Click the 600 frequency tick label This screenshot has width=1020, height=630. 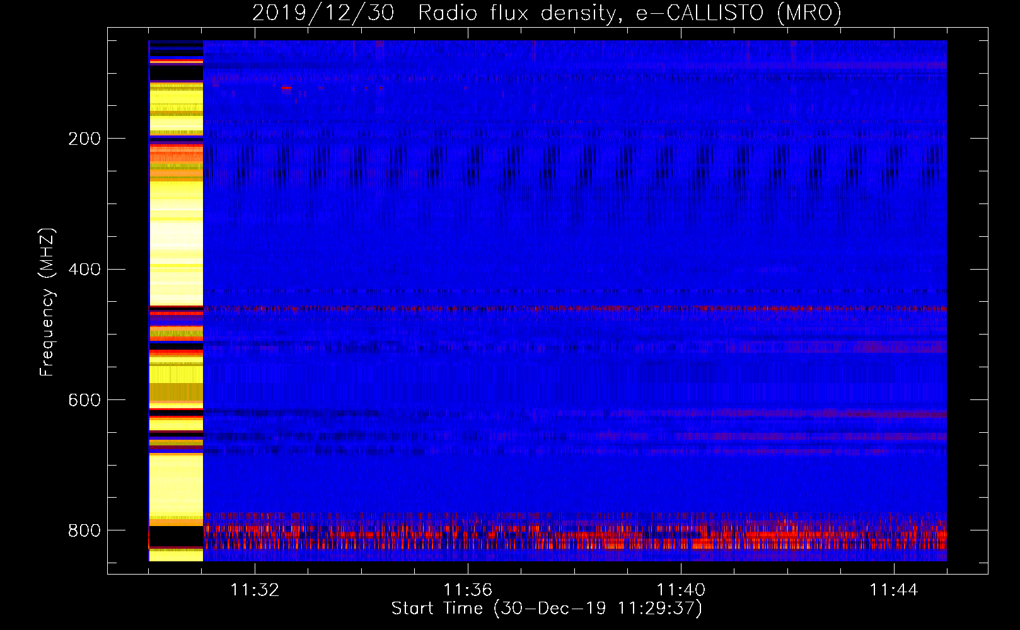coord(84,401)
